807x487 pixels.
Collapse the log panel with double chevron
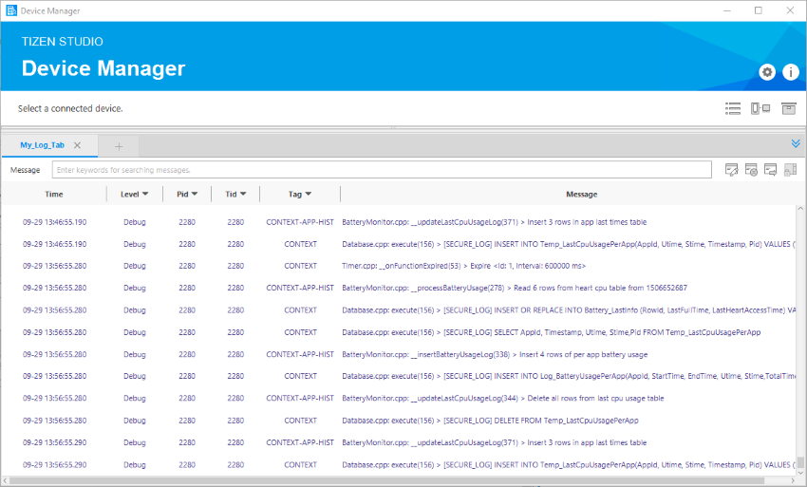[796, 144]
